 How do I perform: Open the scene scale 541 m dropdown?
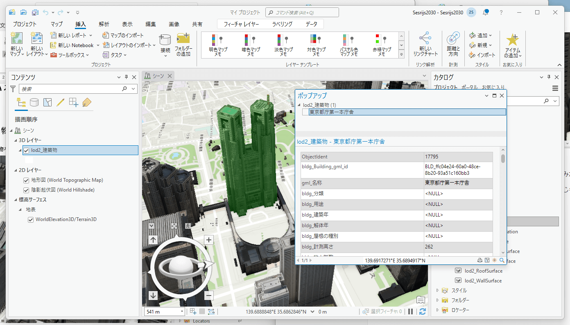(182, 311)
